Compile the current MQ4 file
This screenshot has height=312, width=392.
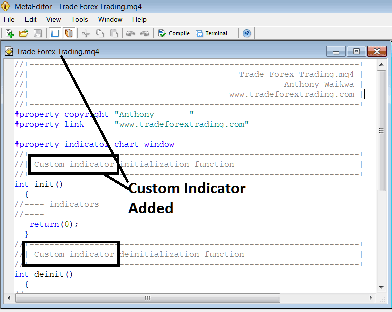174,33
